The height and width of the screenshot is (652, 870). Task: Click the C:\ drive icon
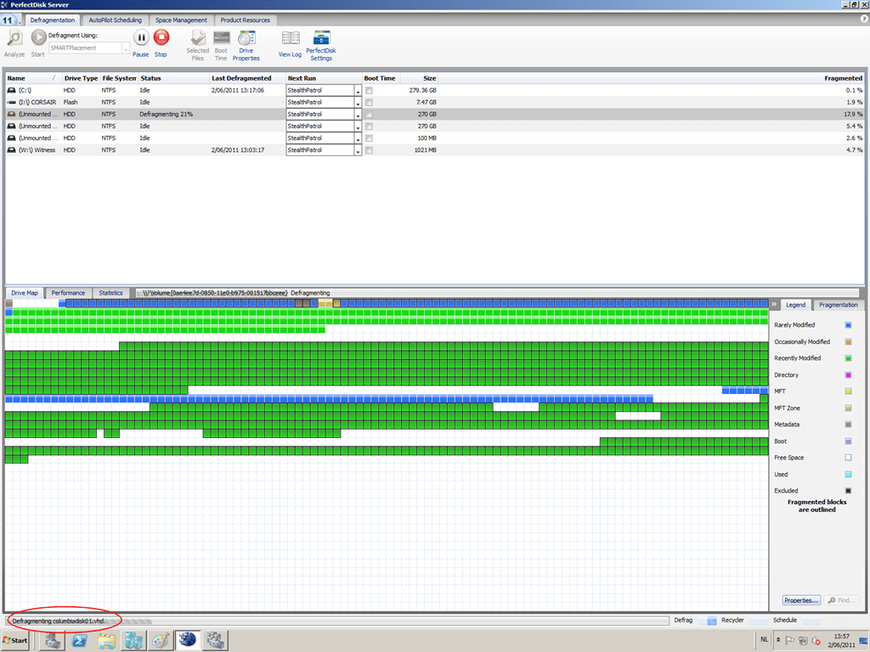click(x=11, y=90)
